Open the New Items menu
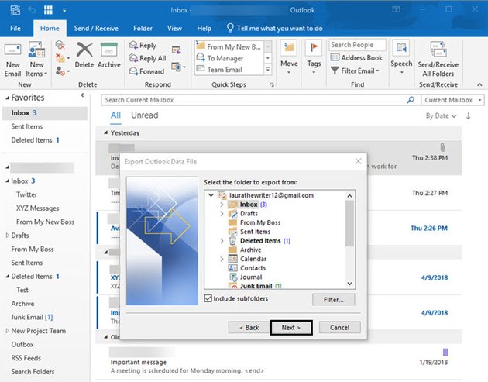488x382 pixels. pyautogui.click(x=36, y=59)
